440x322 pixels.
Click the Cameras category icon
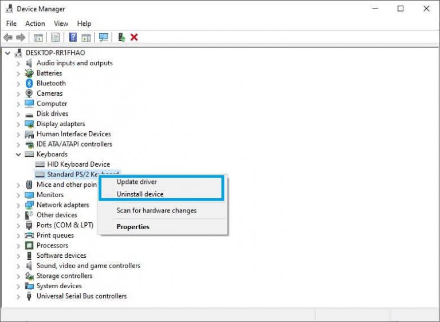point(29,93)
